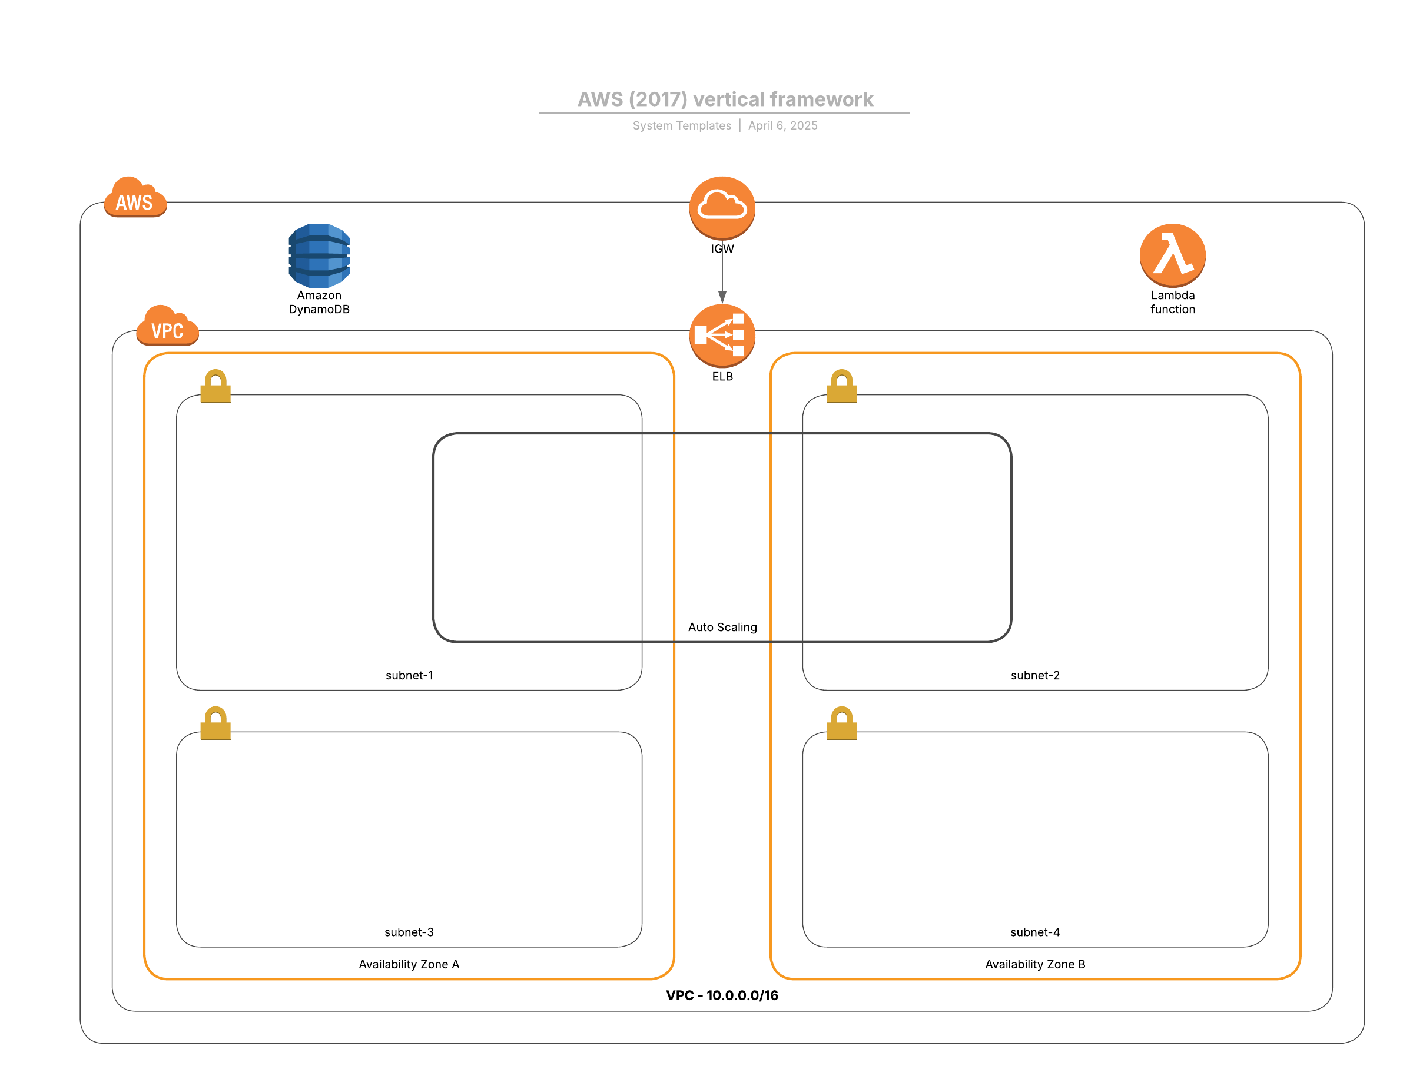Click the System Templates subtitle text

[681, 125]
